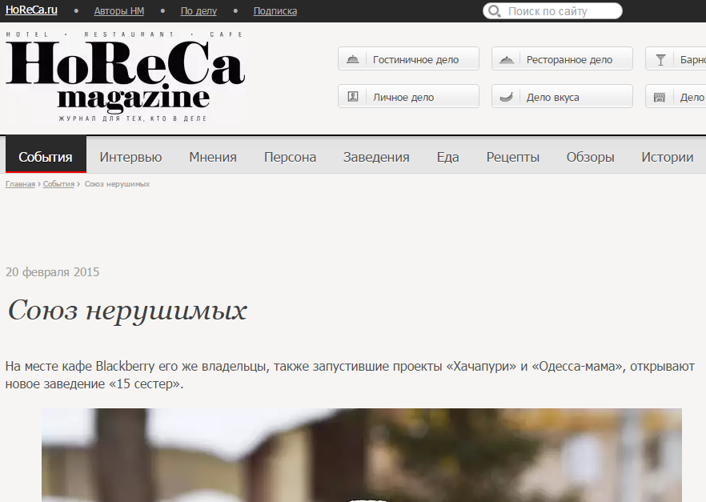Click the date 20 февраля 2015
Viewport: 706px width, 502px height.
(x=52, y=272)
